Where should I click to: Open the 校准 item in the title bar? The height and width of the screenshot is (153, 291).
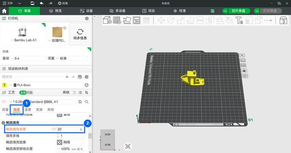pyautogui.click(x=63, y=3)
